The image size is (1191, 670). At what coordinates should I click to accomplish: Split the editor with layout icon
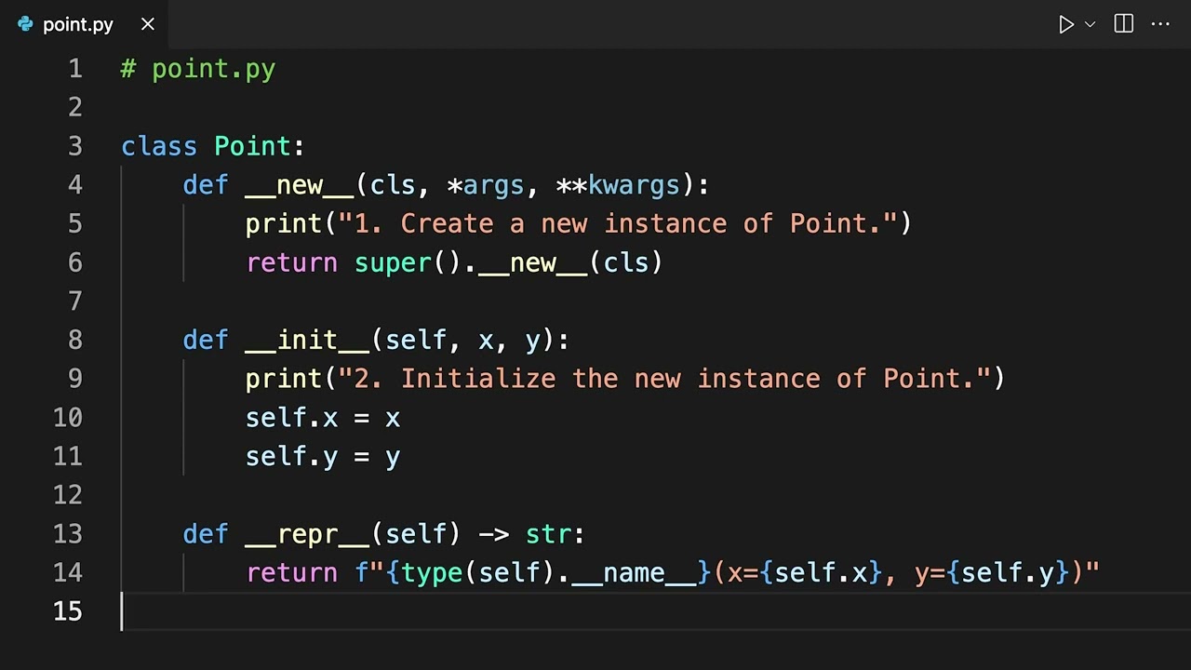point(1124,24)
